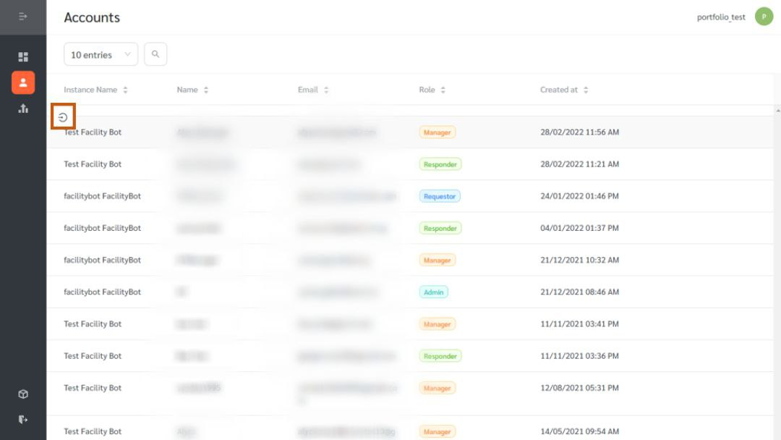Image resolution: width=781 pixels, height=440 pixels.
Task: Open the analytics chart icon in sidebar
Action: coord(23,109)
